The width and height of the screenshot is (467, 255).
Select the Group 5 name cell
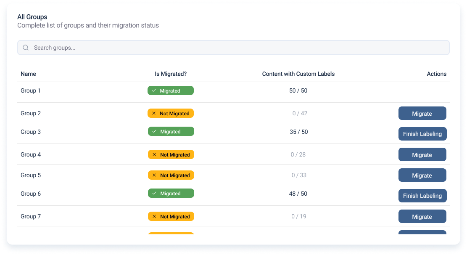(31, 175)
